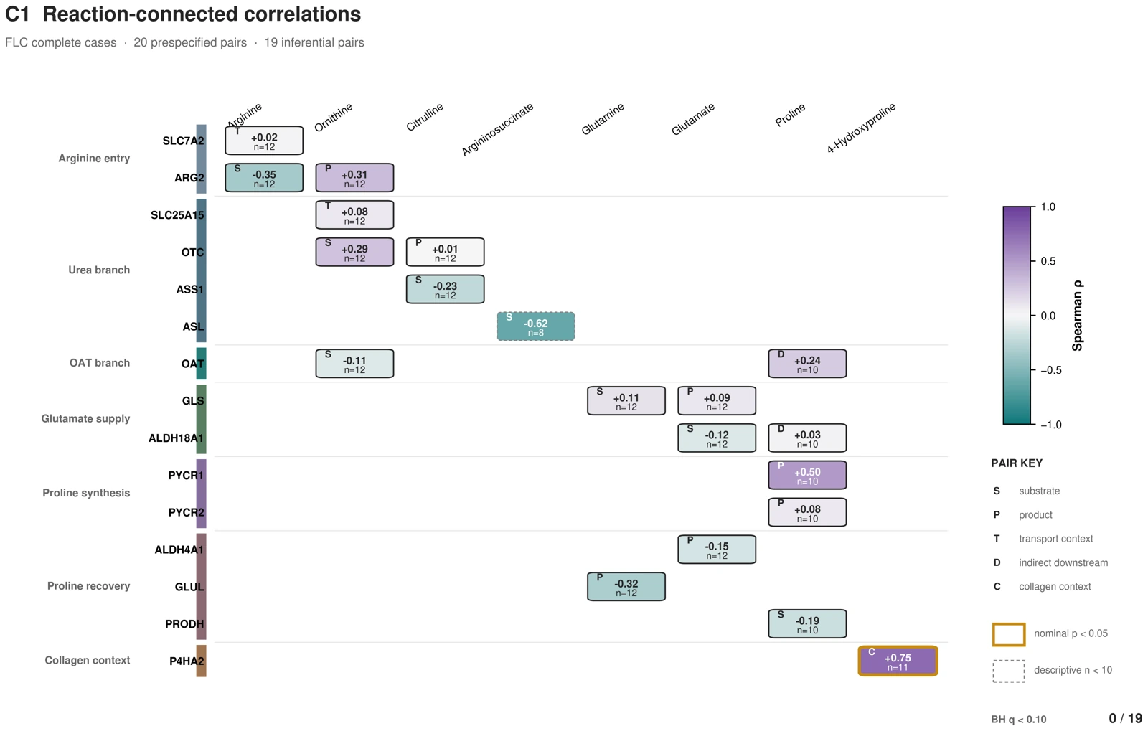Viewport: 1148px width, 731px height.
Task: Click the 0 / 19 BH count
Action: click(x=1125, y=719)
